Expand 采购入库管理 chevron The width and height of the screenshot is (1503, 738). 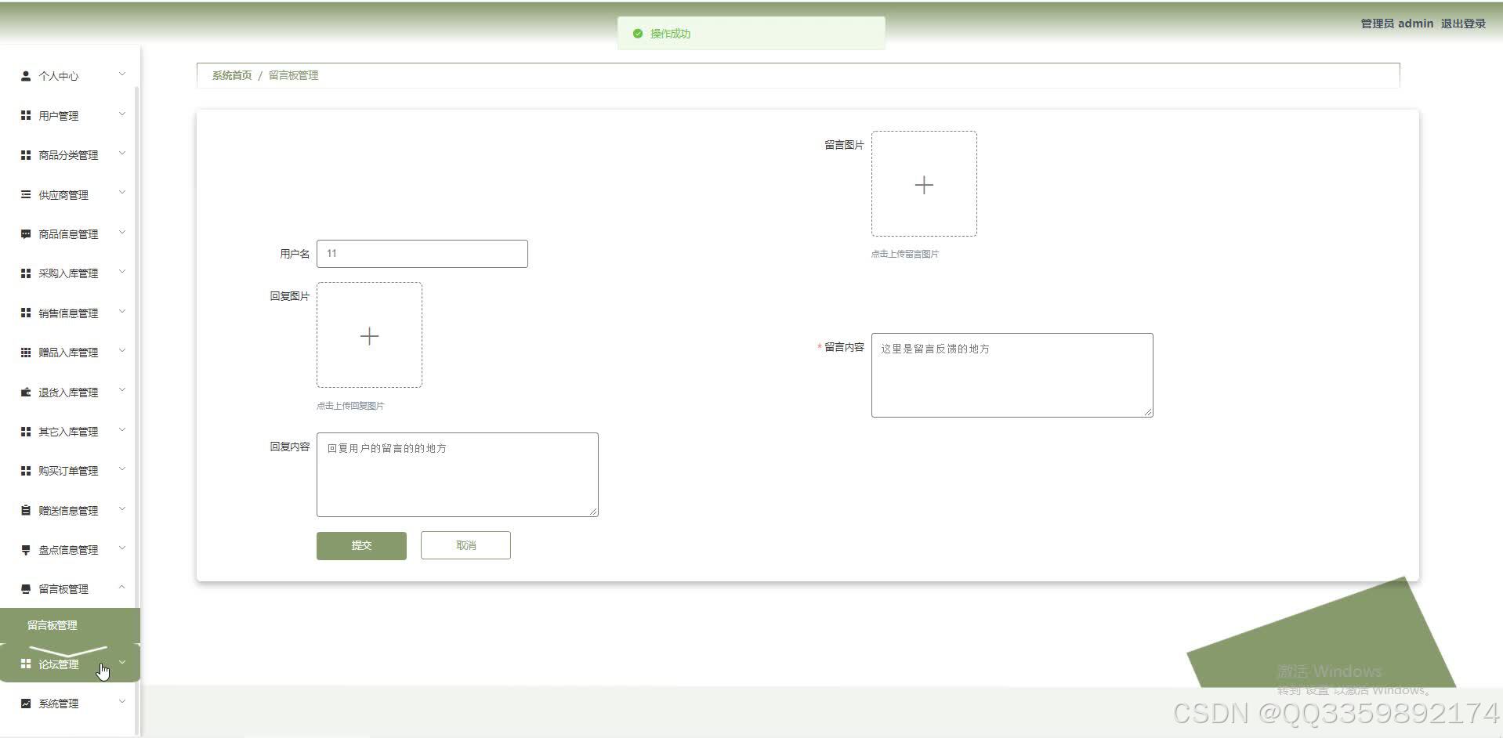(x=122, y=272)
